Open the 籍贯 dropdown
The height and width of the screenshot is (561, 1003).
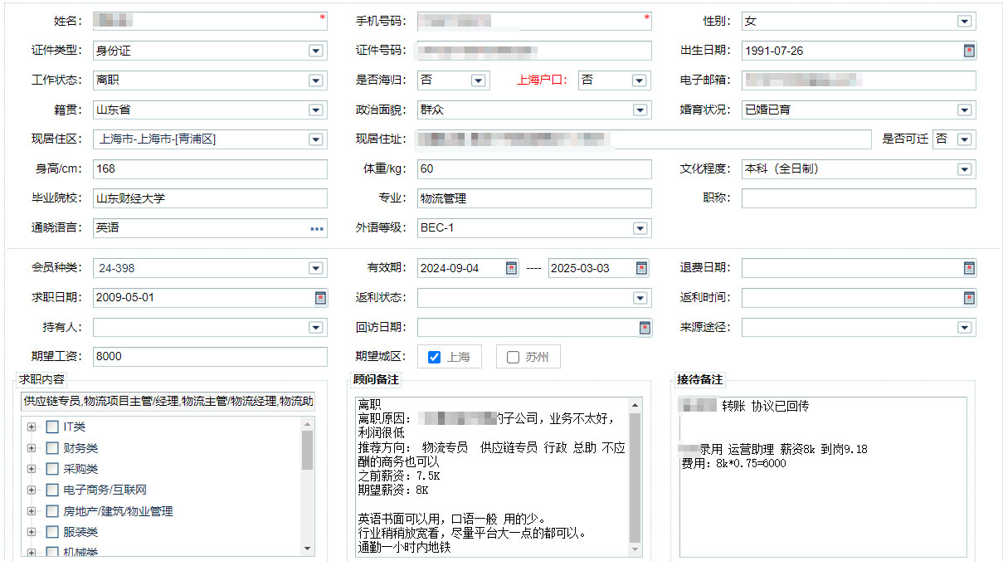pyautogui.click(x=315, y=110)
